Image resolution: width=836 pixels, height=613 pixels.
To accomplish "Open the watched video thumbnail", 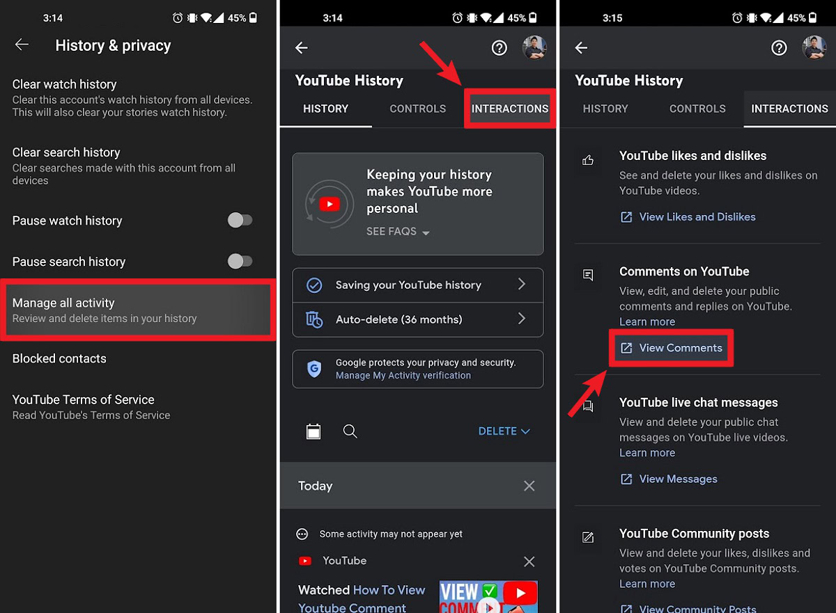I will click(488, 596).
